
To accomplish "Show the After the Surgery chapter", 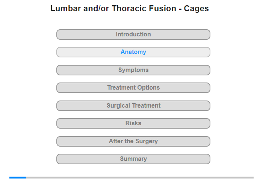I will [x=133, y=141].
